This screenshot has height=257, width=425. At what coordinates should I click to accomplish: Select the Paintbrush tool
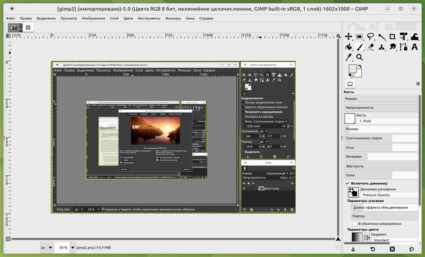359,47
